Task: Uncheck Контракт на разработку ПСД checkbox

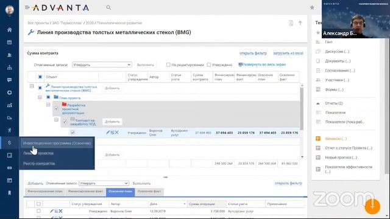Action: tap(65, 122)
